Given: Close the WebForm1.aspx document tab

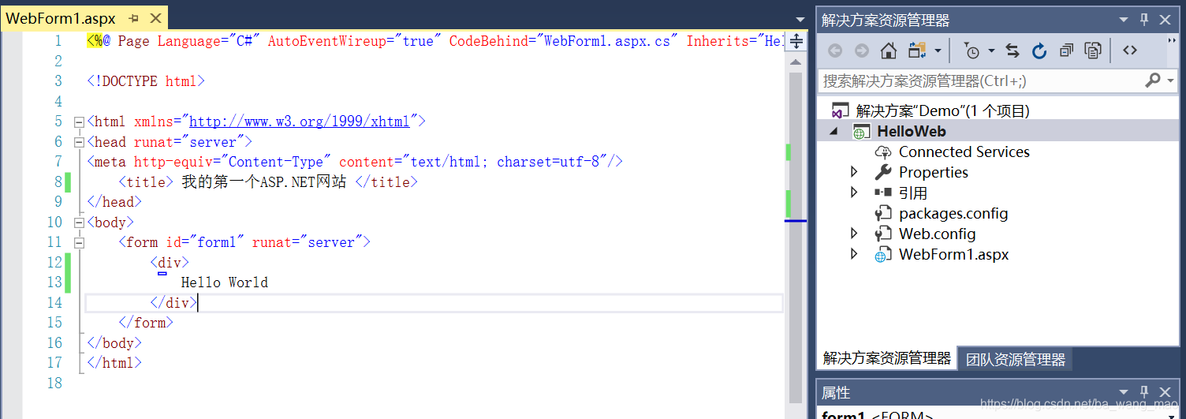Looking at the screenshot, I should tap(155, 18).
